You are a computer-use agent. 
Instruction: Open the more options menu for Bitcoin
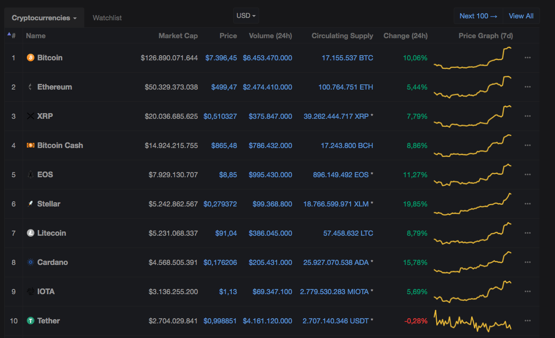pyautogui.click(x=527, y=58)
